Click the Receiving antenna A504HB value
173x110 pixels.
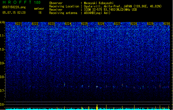click(x=97, y=13)
